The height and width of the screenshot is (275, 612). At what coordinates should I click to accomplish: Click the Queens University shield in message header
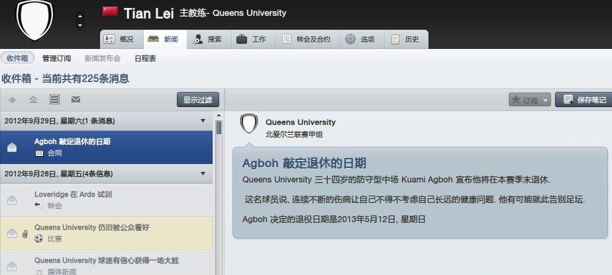click(249, 124)
